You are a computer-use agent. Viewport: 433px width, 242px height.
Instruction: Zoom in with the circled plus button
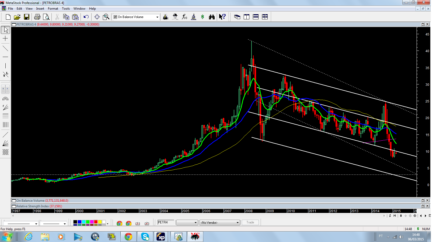click(415, 216)
